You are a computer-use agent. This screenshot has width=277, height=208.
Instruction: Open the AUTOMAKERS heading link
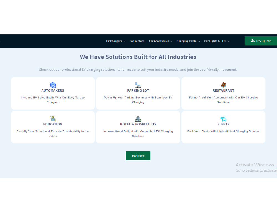pyautogui.click(x=53, y=91)
